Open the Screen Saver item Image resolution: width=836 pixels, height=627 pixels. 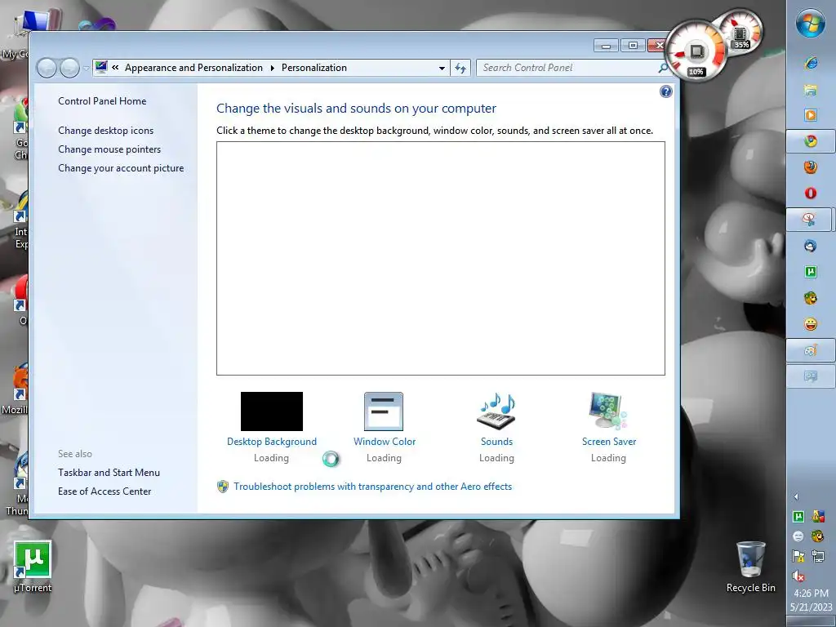pyautogui.click(x=609, y=426)
